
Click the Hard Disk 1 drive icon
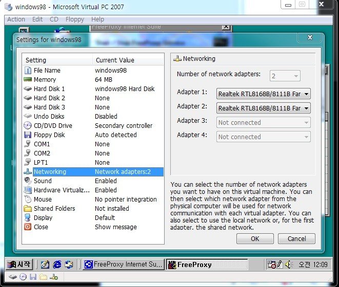tap(28, 89)
